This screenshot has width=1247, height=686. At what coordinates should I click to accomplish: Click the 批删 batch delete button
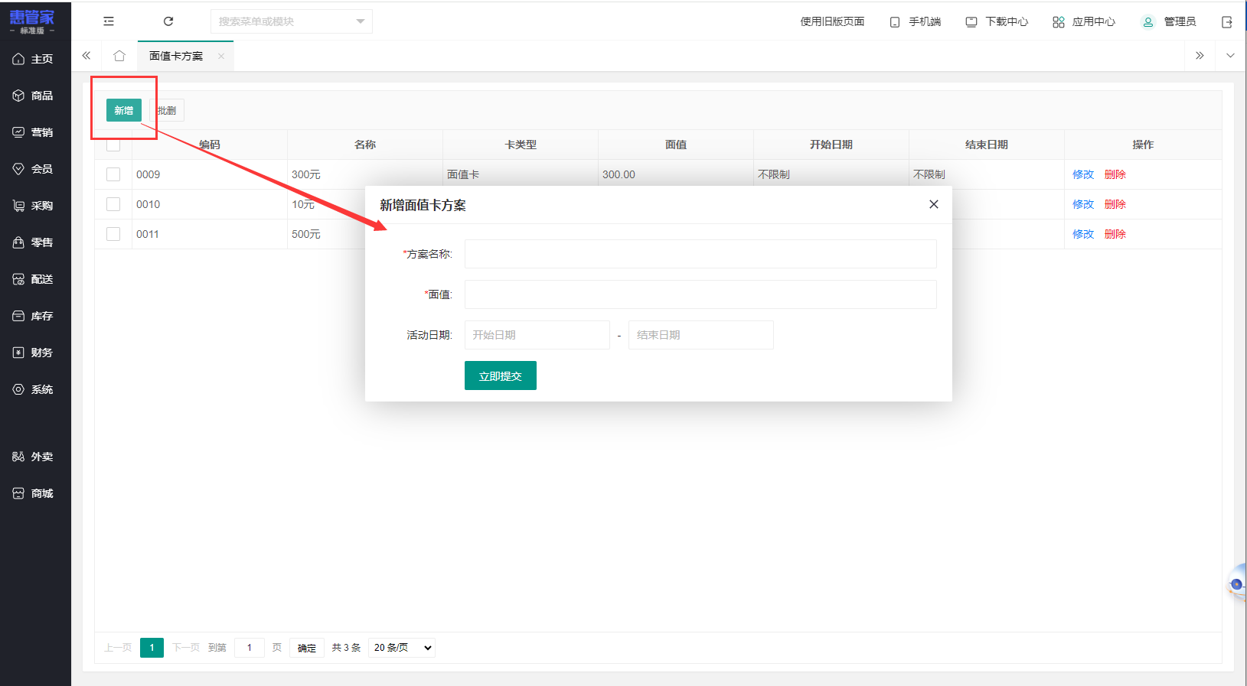[167, 110]
